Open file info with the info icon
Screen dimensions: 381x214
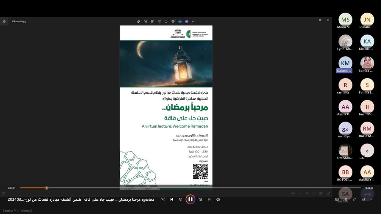[166, 21]
